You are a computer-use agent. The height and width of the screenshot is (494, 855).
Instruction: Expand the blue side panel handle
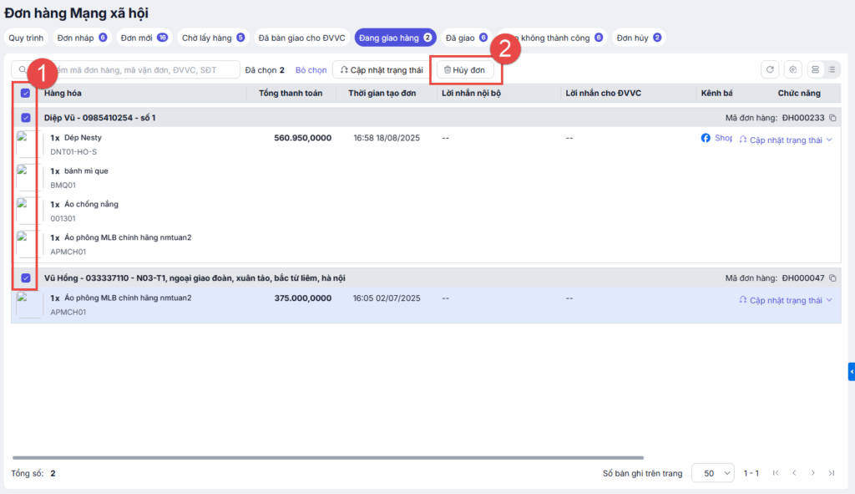(851, 372)
